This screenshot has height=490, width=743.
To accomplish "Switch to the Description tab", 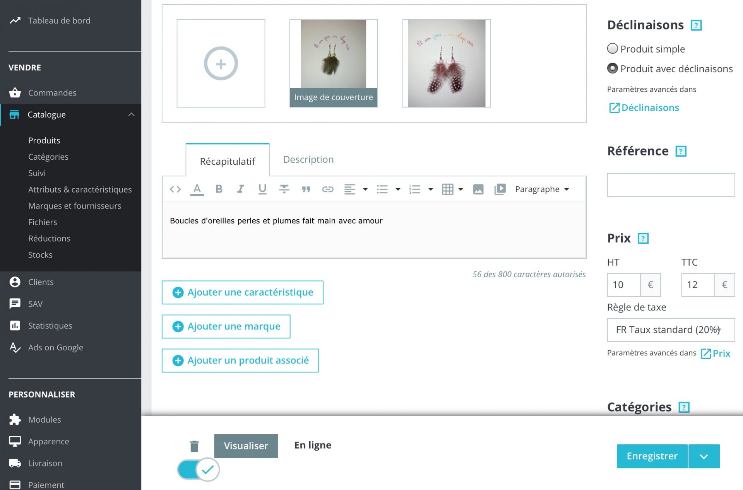I will point(308,159).
